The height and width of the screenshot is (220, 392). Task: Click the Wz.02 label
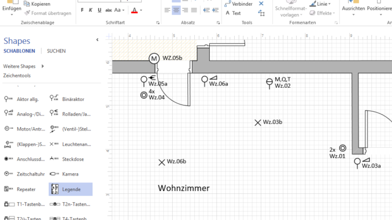[283, 85]
